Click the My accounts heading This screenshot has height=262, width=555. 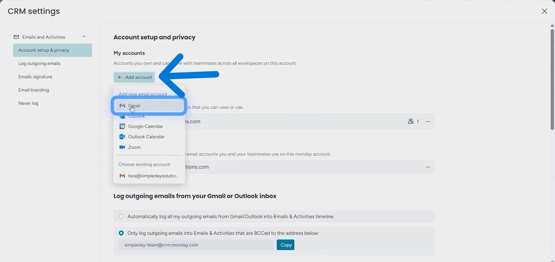129,53
